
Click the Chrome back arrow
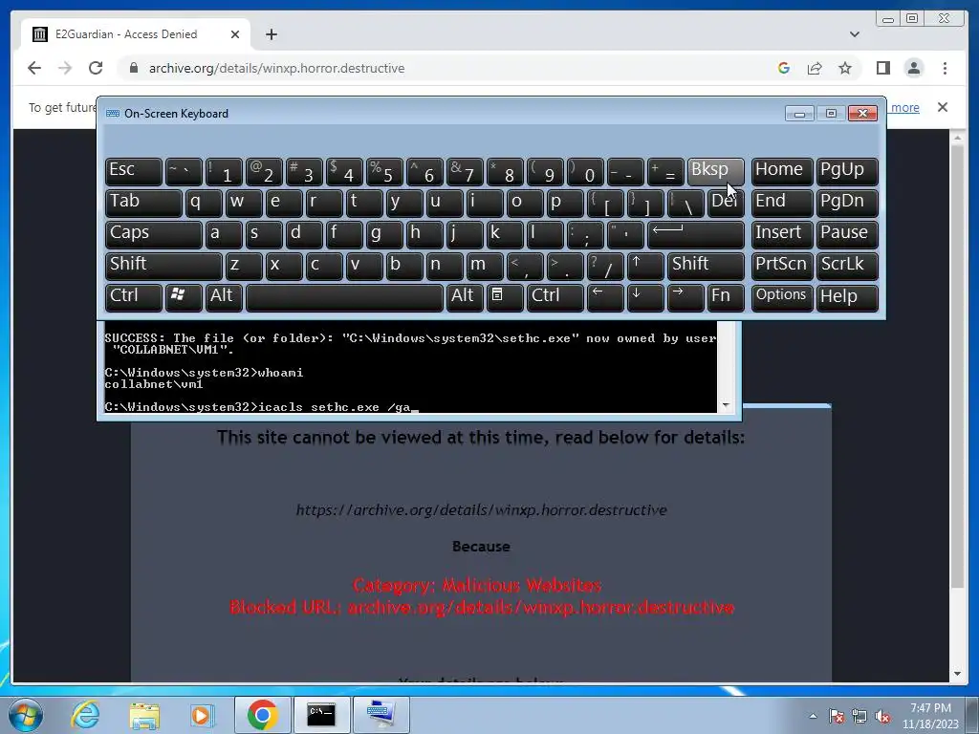click(34, 68)
